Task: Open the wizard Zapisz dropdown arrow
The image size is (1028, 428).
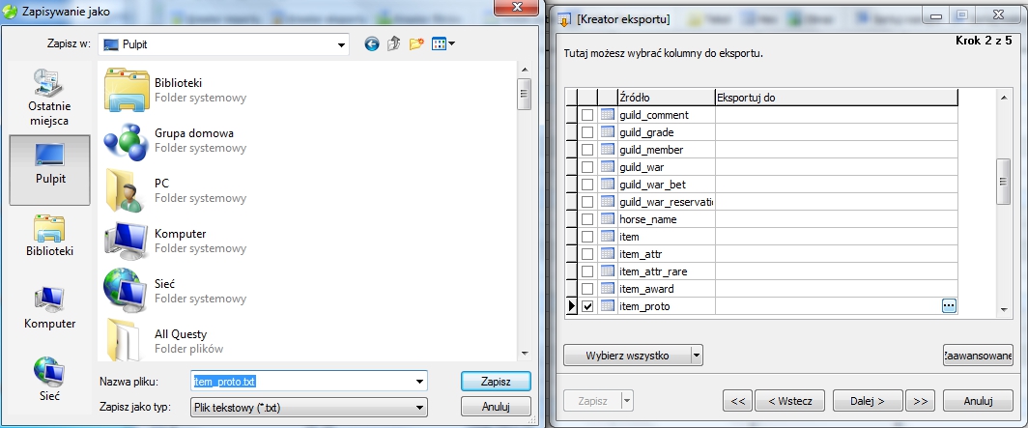Action: pyautogui.click(x=627, y=401)
